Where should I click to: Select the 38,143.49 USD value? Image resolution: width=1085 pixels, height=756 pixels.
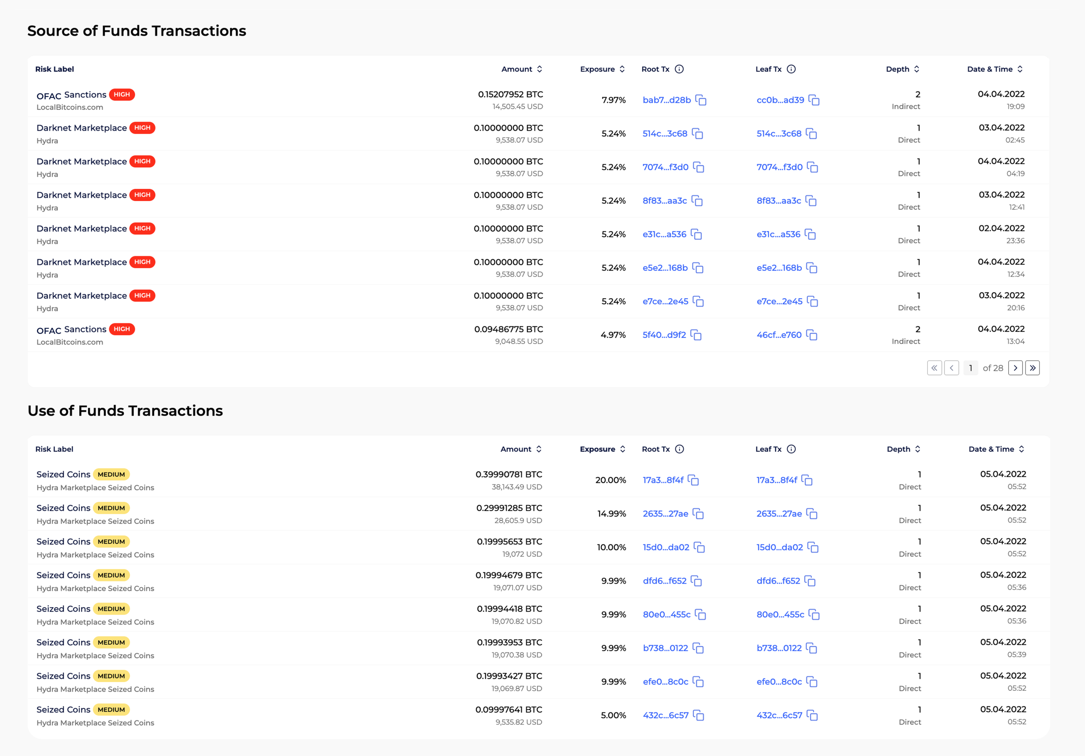coord(517,487)
